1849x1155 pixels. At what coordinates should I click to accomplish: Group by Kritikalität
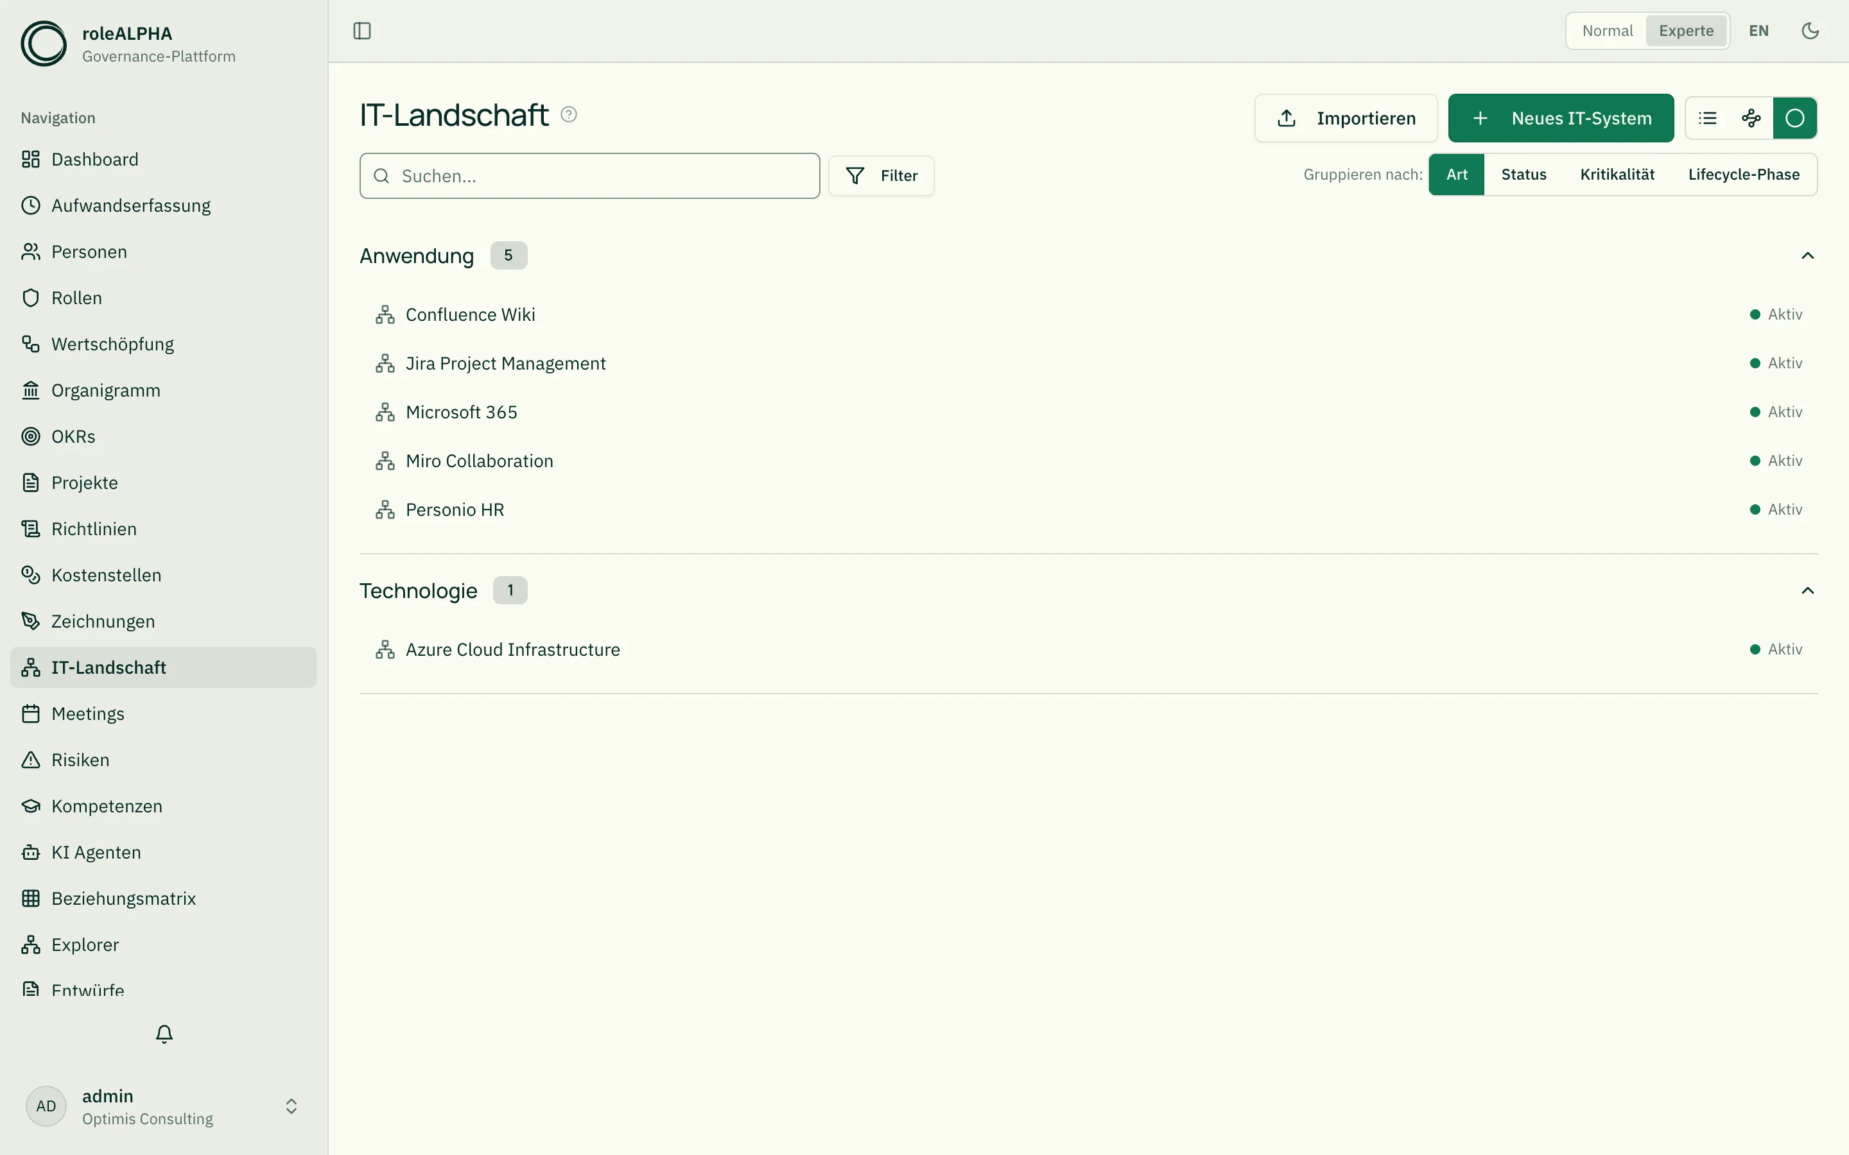1617,175
